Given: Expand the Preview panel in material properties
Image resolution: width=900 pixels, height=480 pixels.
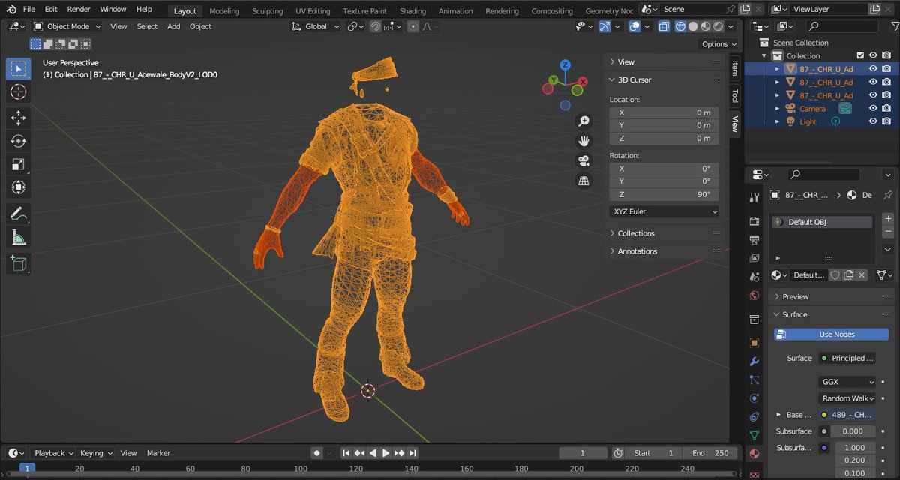Looking at the screenshot, I should [795, 296].
